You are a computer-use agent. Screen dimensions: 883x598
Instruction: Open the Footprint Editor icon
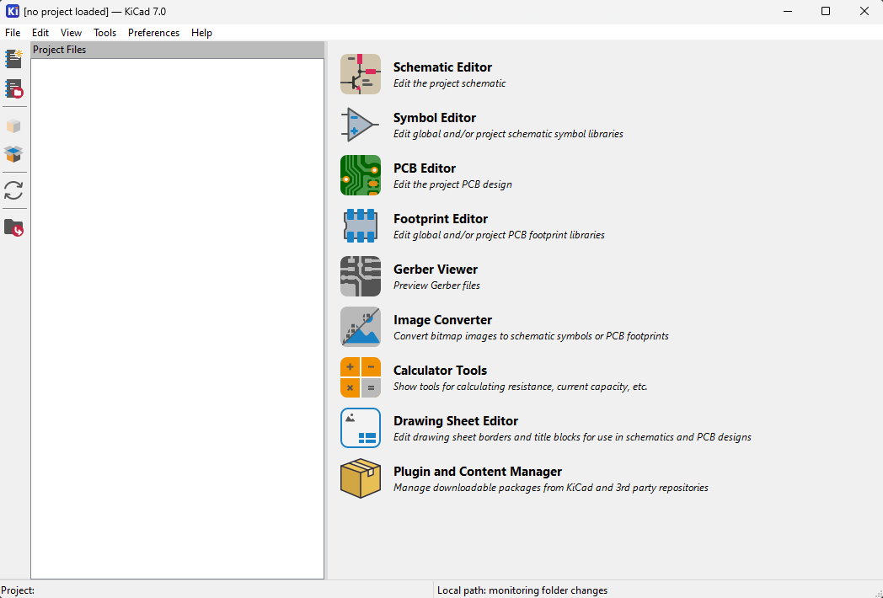tap(361, 226)
